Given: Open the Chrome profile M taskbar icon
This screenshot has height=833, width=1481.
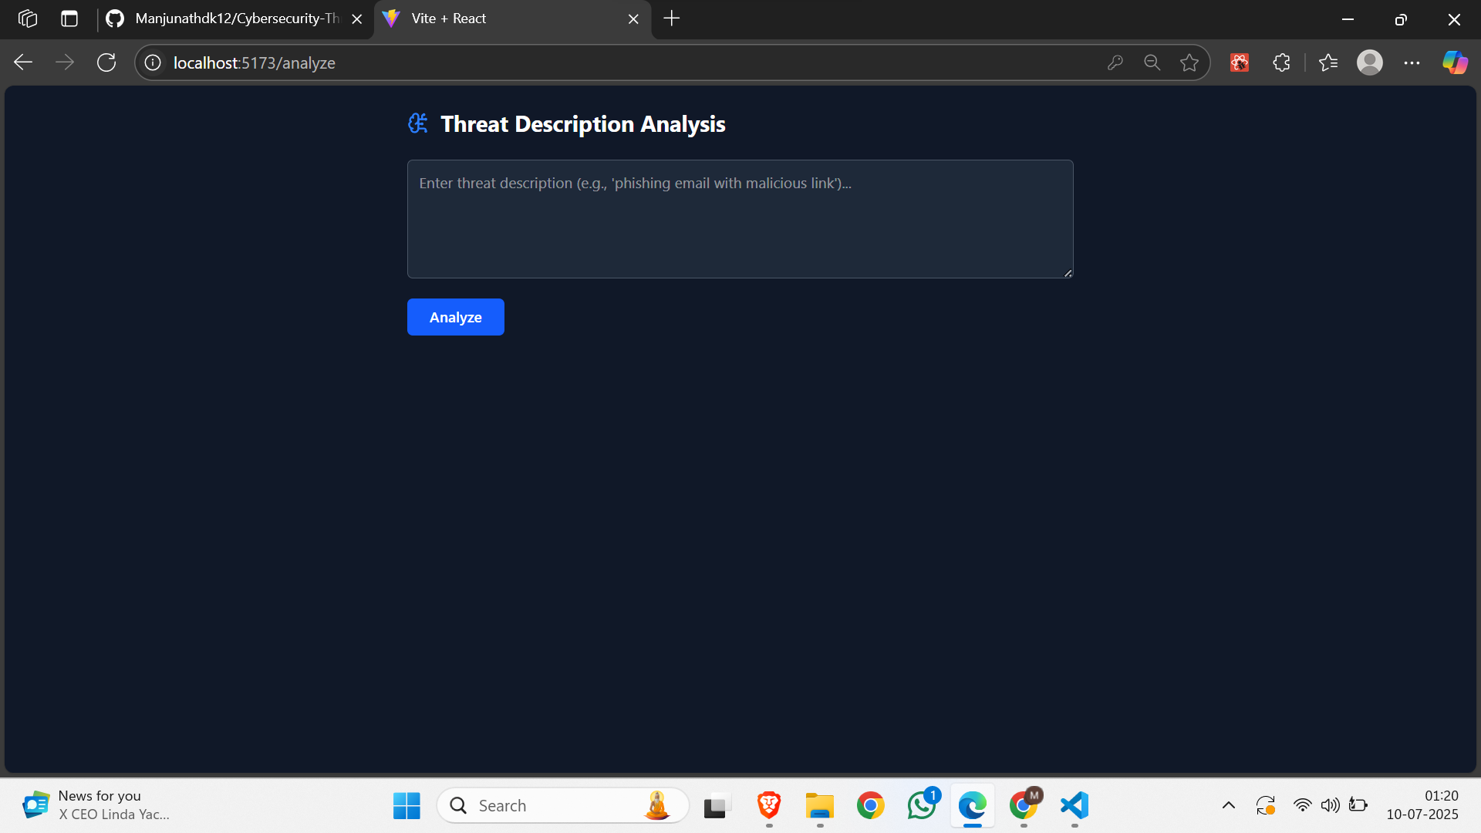Looking at the screenshot, I should point(1024,805).
